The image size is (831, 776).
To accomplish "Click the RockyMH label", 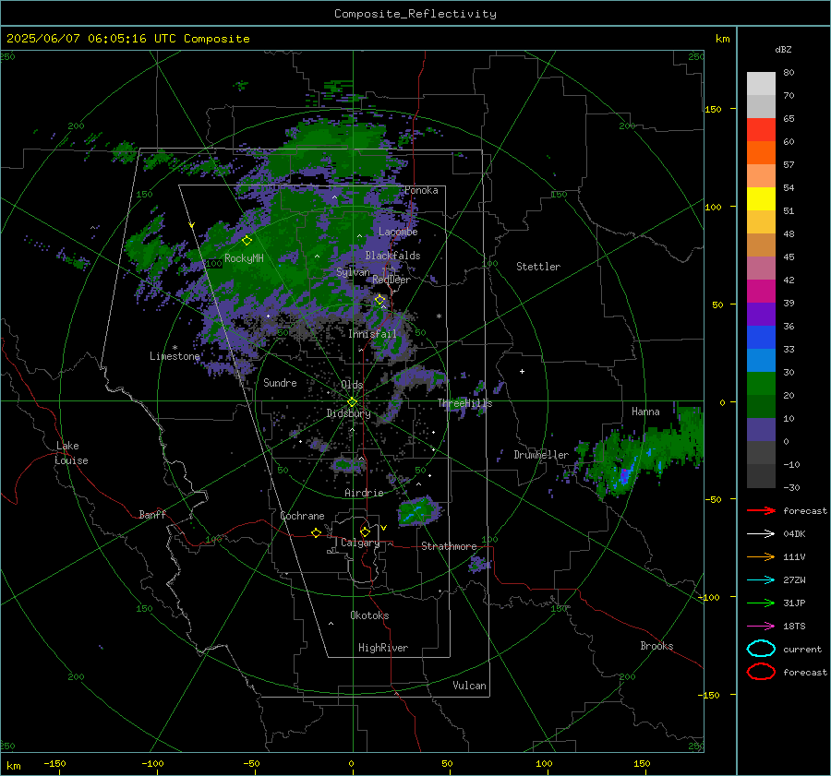I will [x=244, y=258].
